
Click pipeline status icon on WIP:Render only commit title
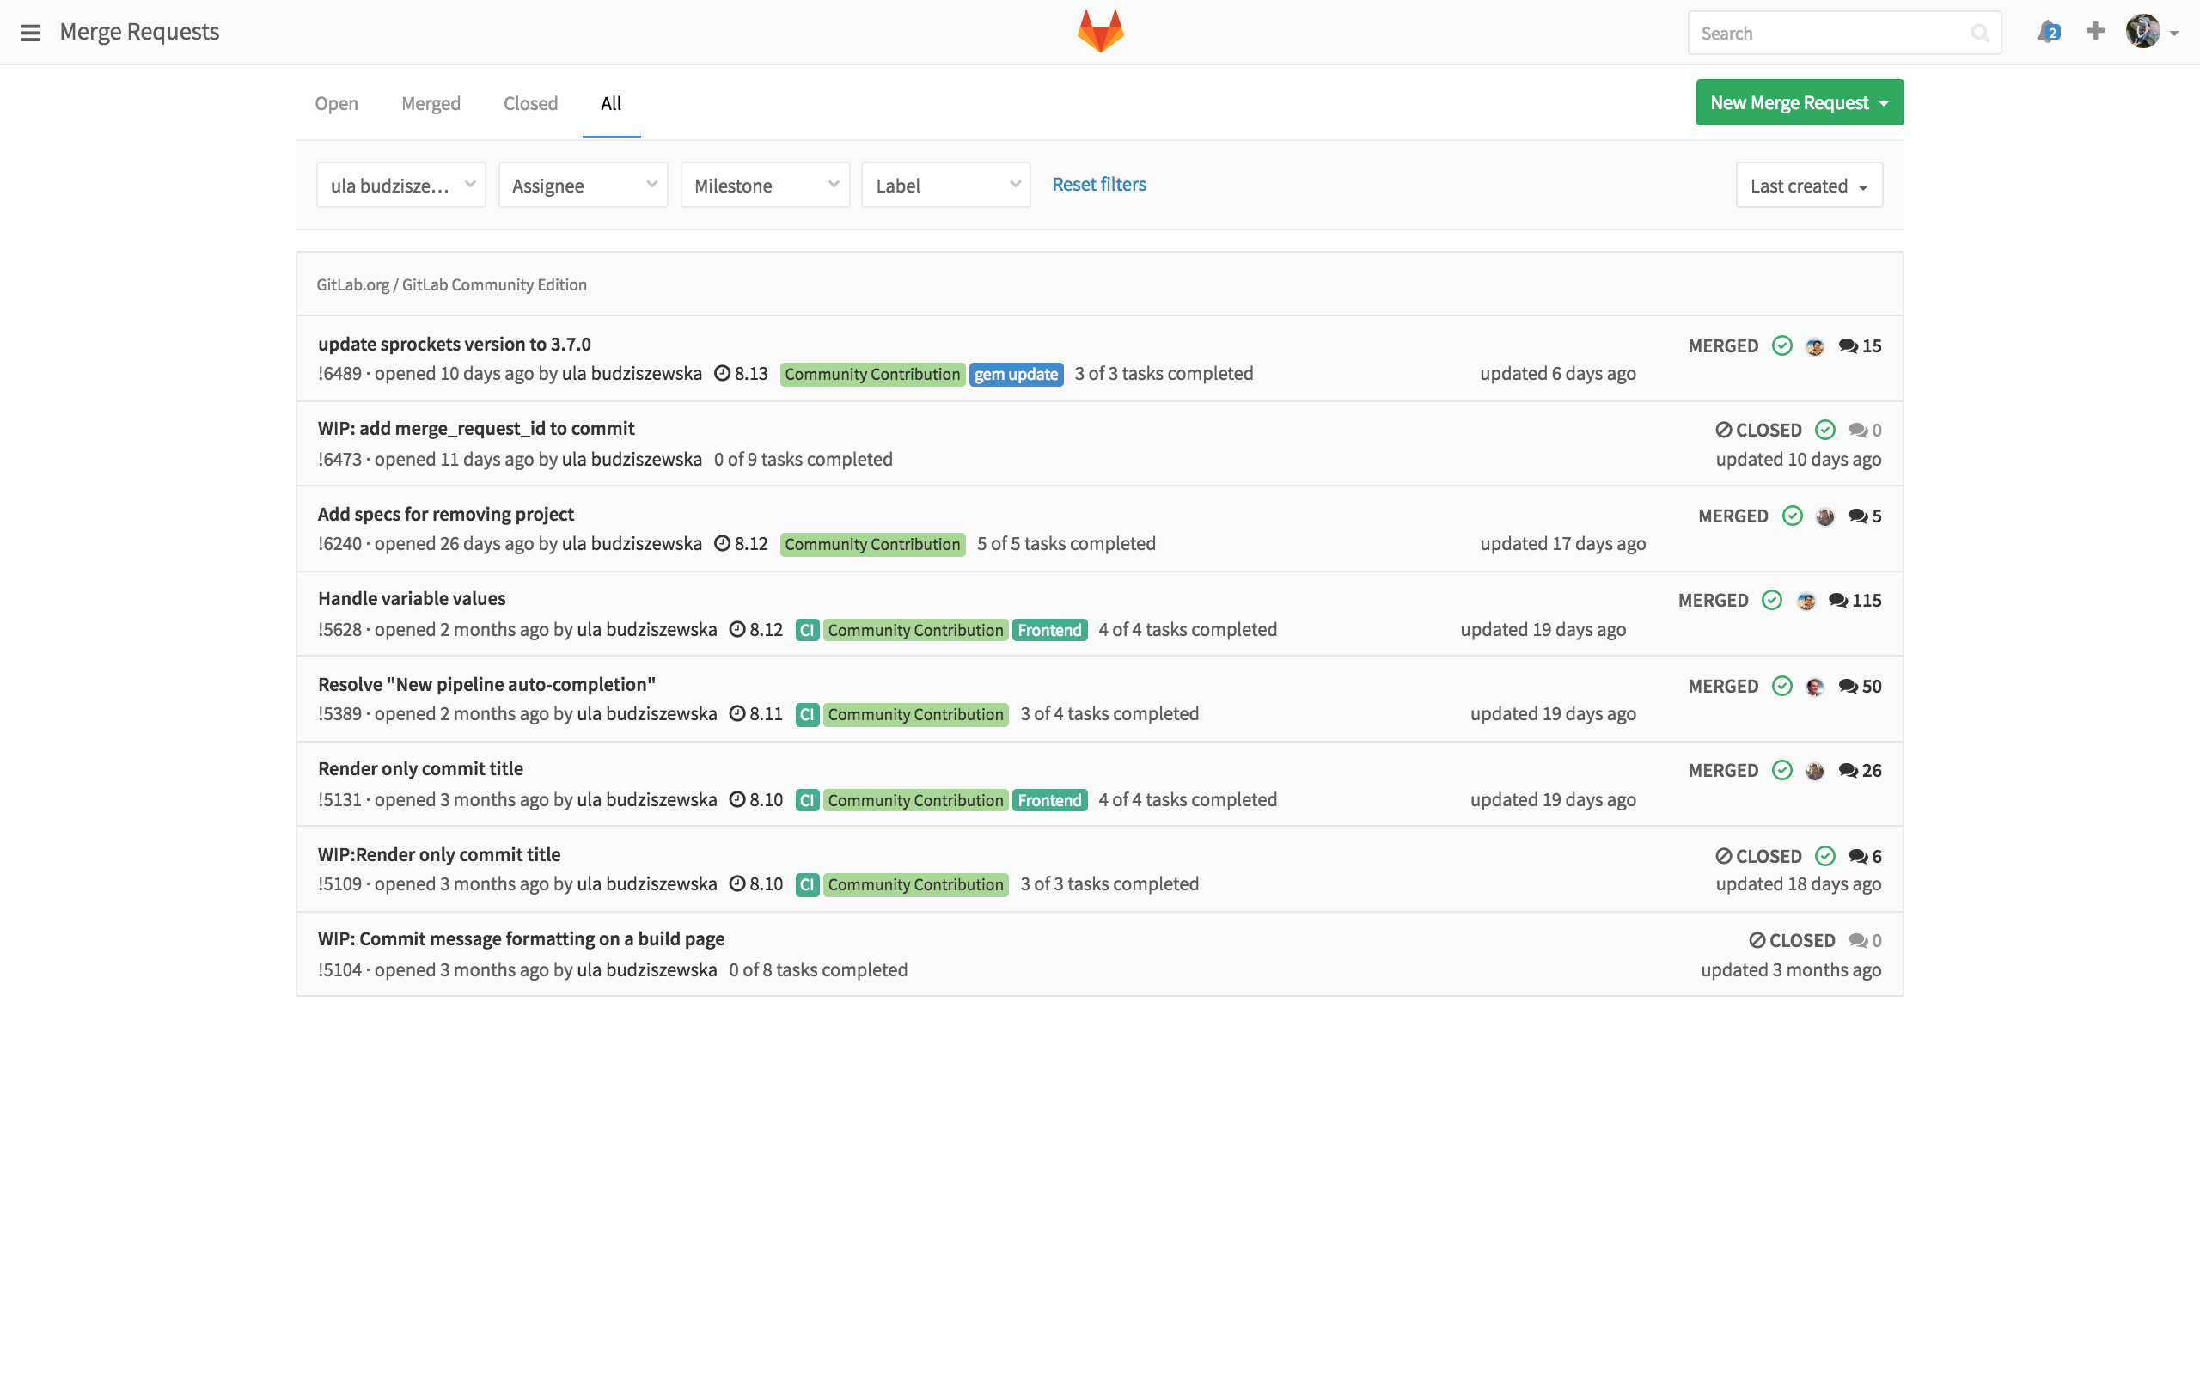pos(1824,856)
